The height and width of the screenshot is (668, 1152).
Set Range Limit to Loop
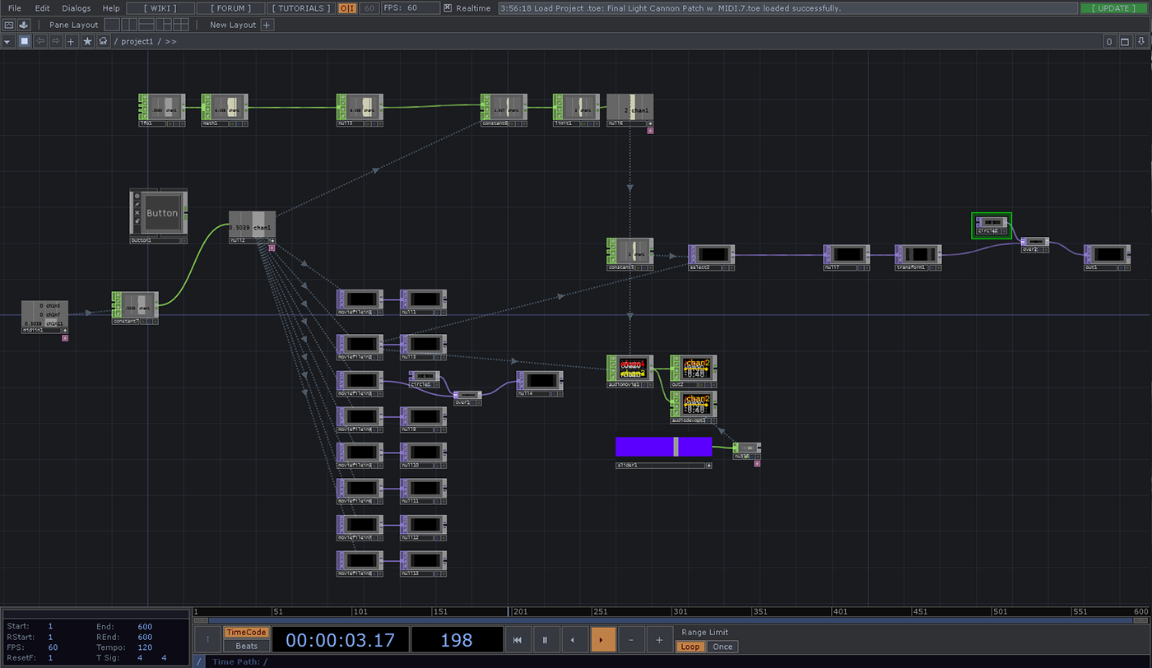tap(690, 647)
